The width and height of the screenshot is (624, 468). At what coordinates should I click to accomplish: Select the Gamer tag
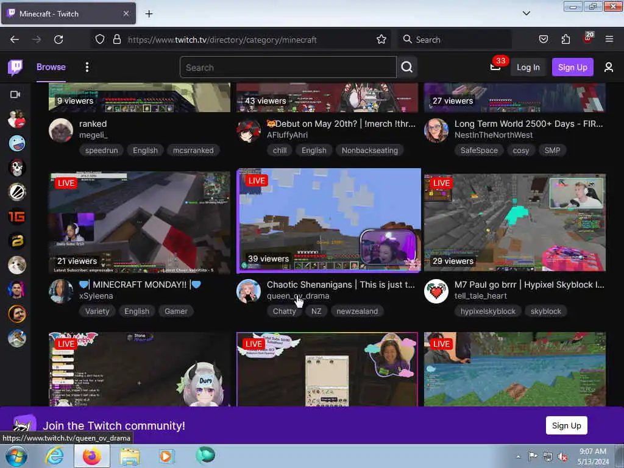[176, 311]
